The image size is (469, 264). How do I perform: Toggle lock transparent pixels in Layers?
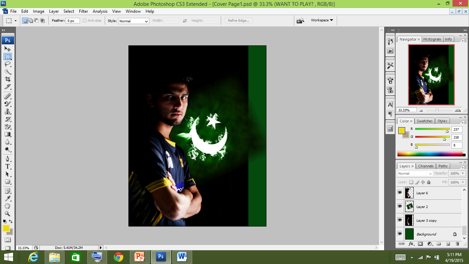coord(411,182)
